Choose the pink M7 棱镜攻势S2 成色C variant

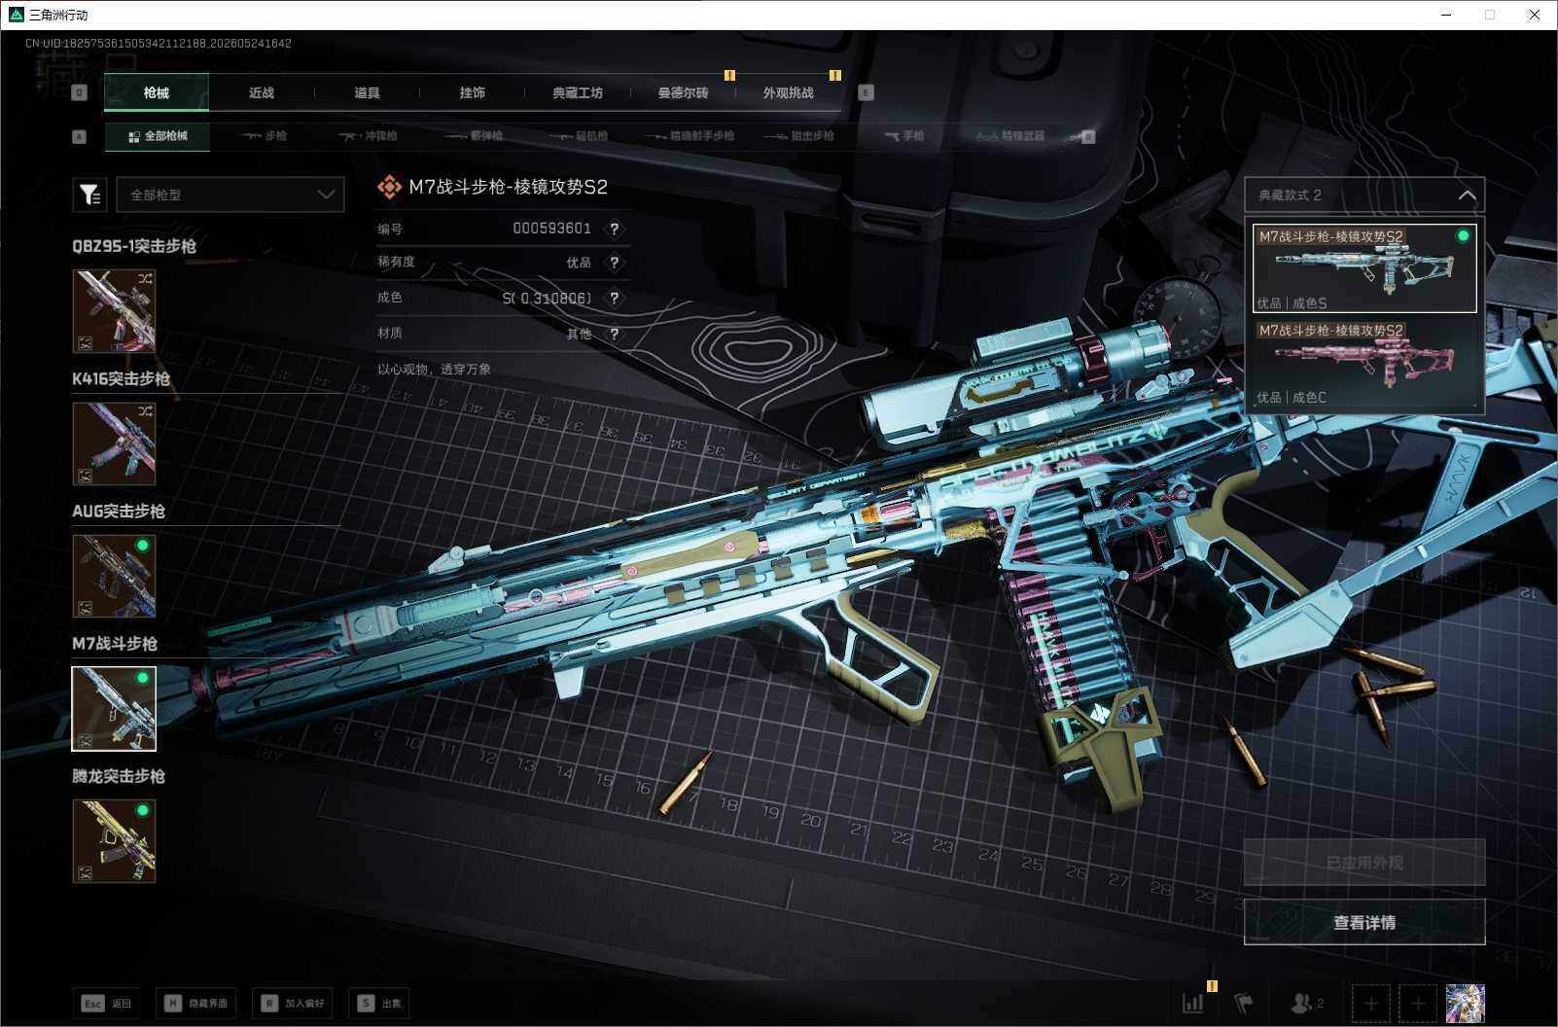pyautogui.click(x=1364, y=363)
